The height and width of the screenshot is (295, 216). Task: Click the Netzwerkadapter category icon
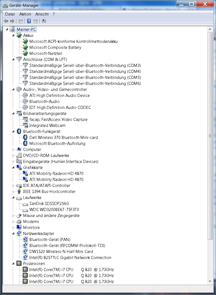click(x=19, y=233)
